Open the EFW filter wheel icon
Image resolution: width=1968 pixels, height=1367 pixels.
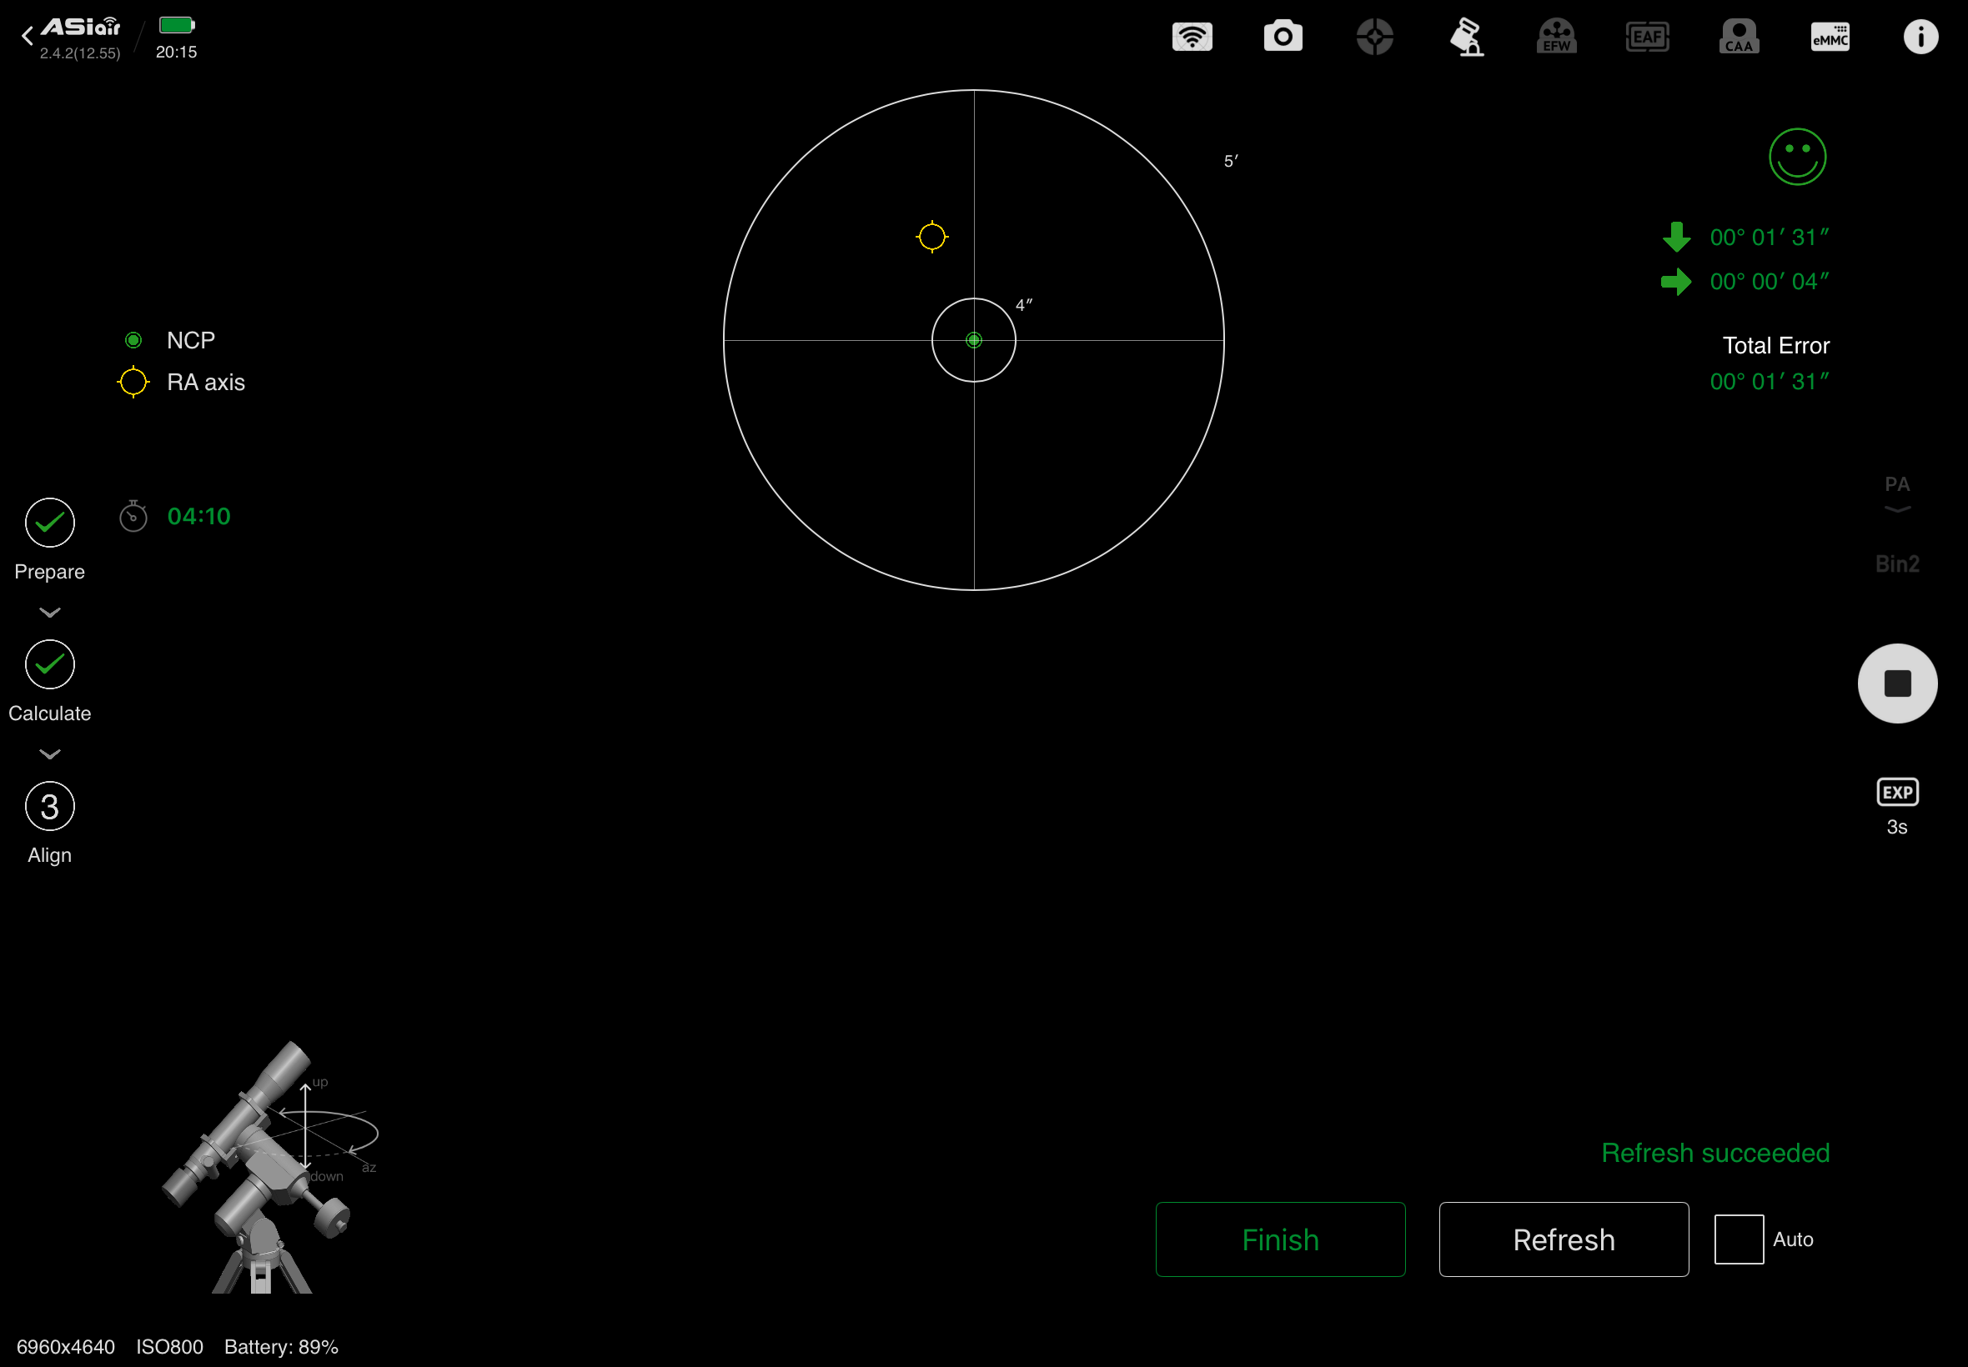[1557, 37]
